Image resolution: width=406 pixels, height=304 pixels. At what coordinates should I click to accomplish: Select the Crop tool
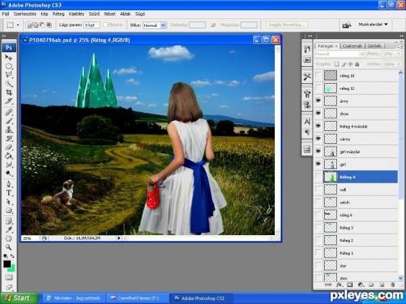pos(9,93)
